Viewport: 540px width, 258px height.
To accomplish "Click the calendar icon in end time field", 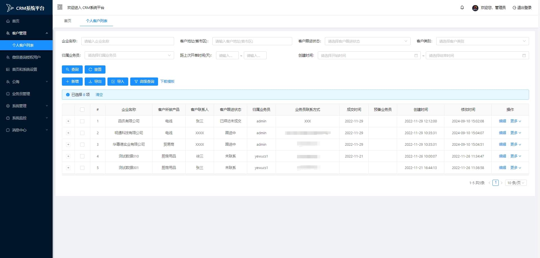I will (x=524, y=56).
